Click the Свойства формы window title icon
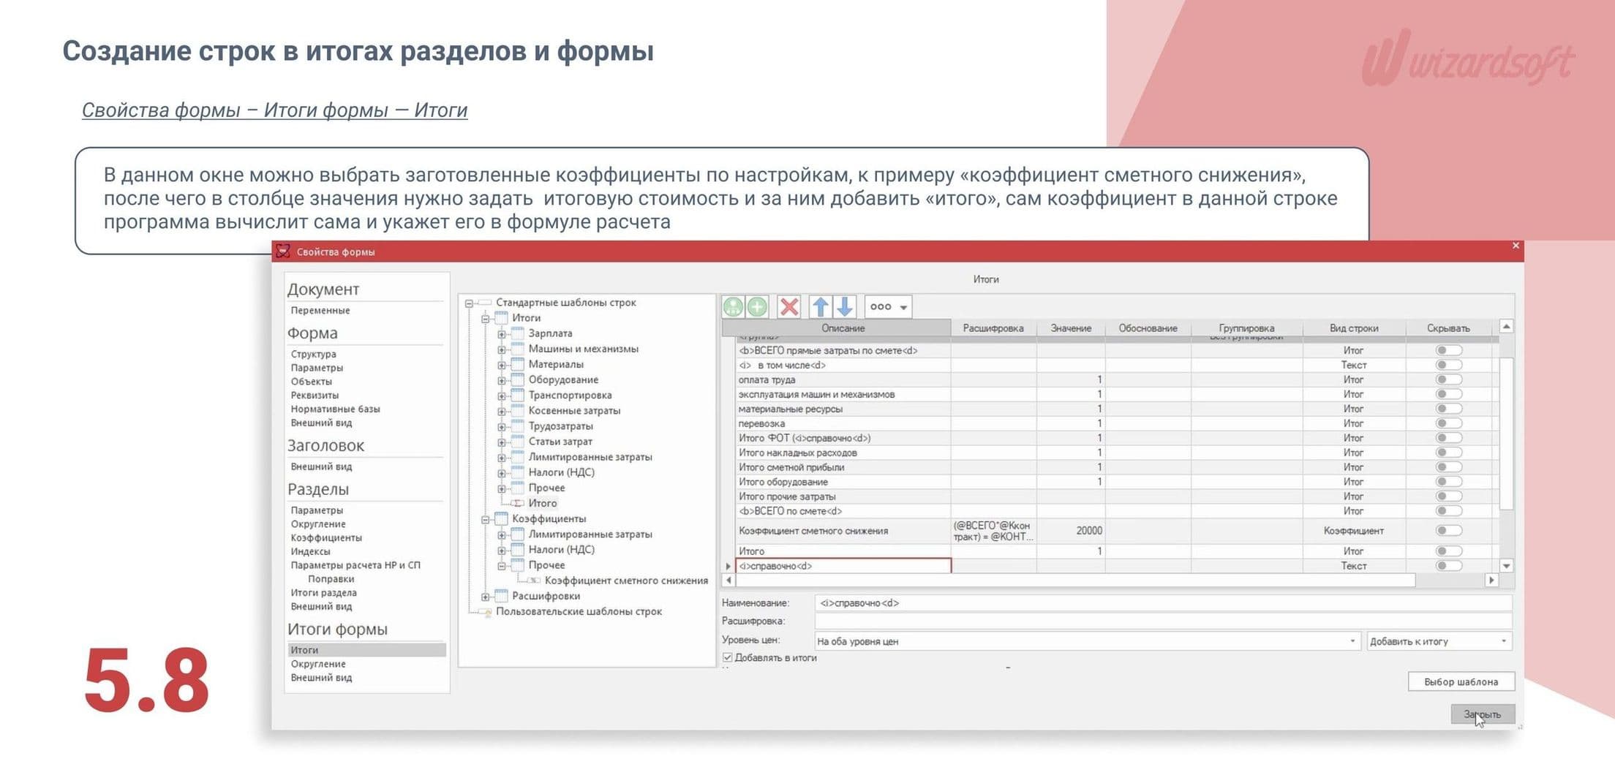 pos(283,252)
